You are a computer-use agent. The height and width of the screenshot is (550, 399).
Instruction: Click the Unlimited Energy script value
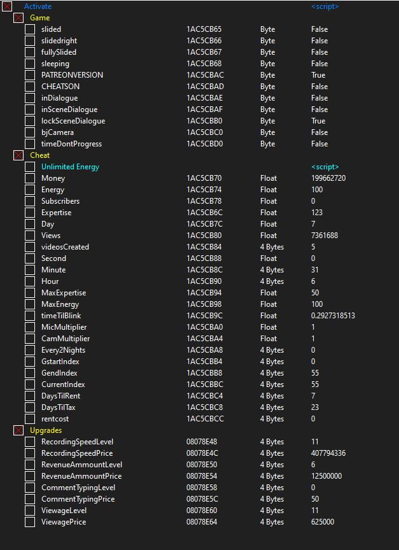click(325, 167)
